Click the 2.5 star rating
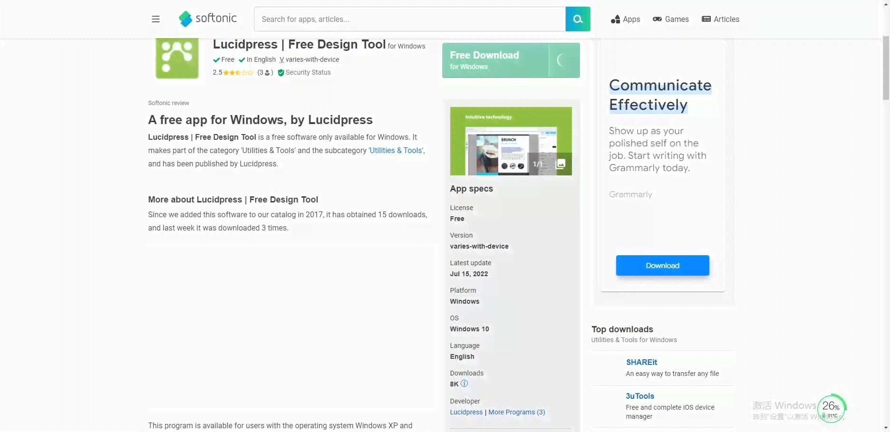The width and height of the screenshot is (890, 432). click(233, 73)
